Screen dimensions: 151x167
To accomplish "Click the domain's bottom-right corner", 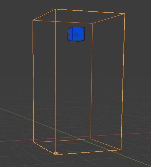I will point(121,150).
